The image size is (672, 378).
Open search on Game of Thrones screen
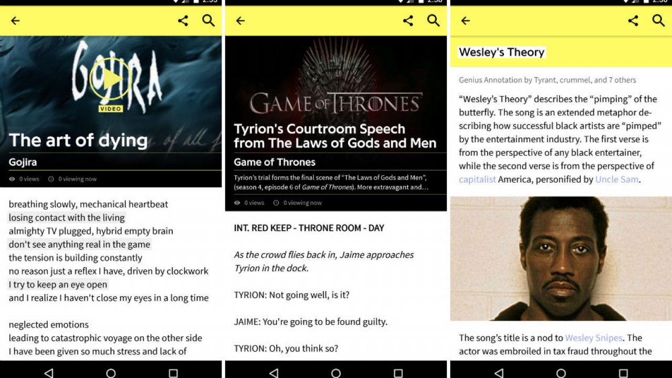(x=433, y=20)
